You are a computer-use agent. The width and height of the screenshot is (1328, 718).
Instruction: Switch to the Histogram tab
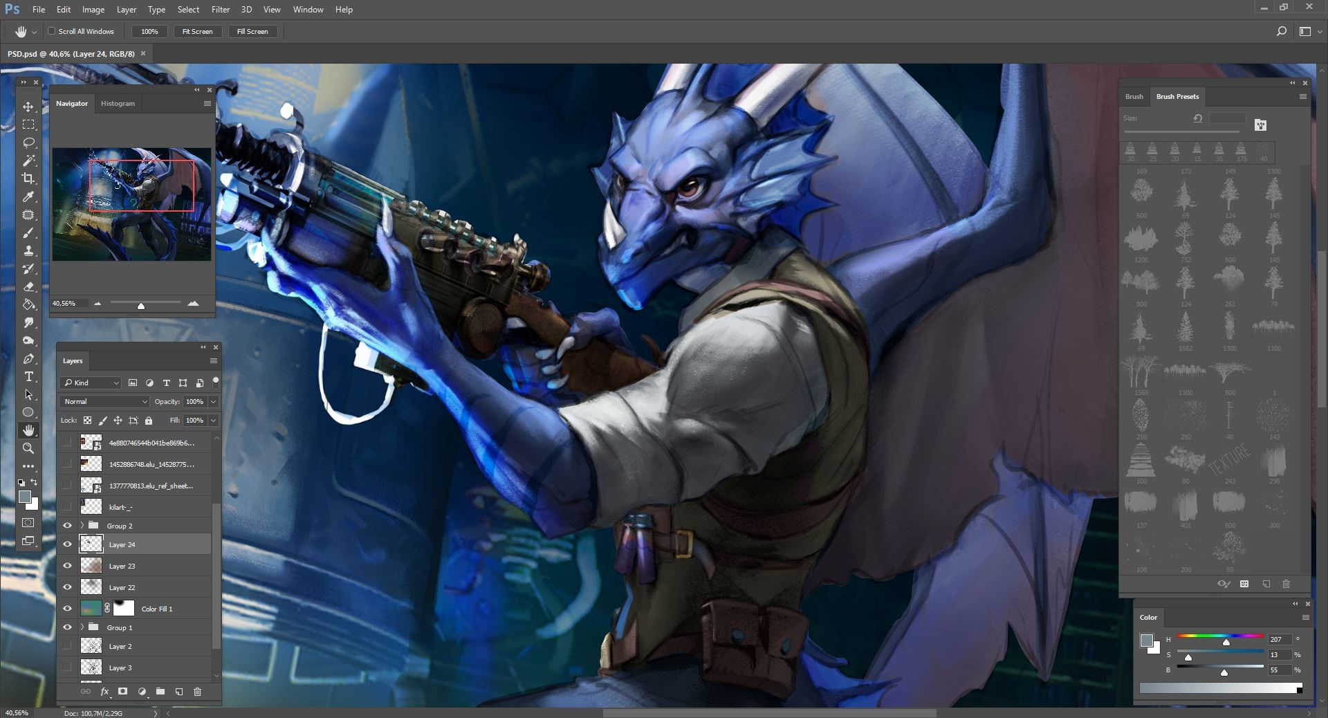click(x=118, y=103)
